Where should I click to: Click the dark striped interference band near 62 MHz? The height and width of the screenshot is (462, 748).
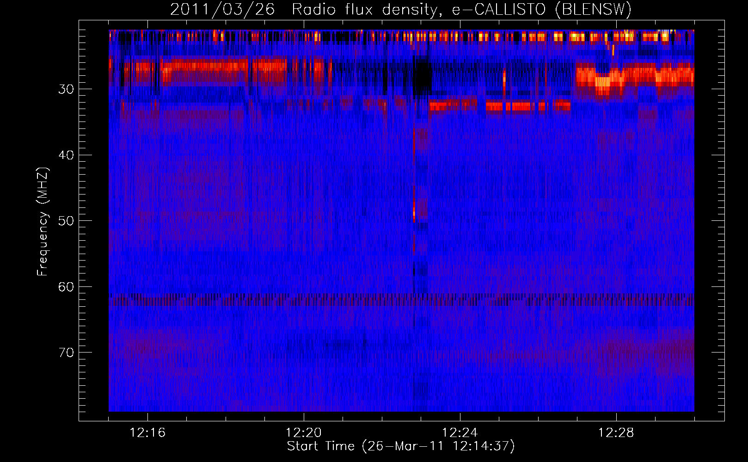pos(401,300)
